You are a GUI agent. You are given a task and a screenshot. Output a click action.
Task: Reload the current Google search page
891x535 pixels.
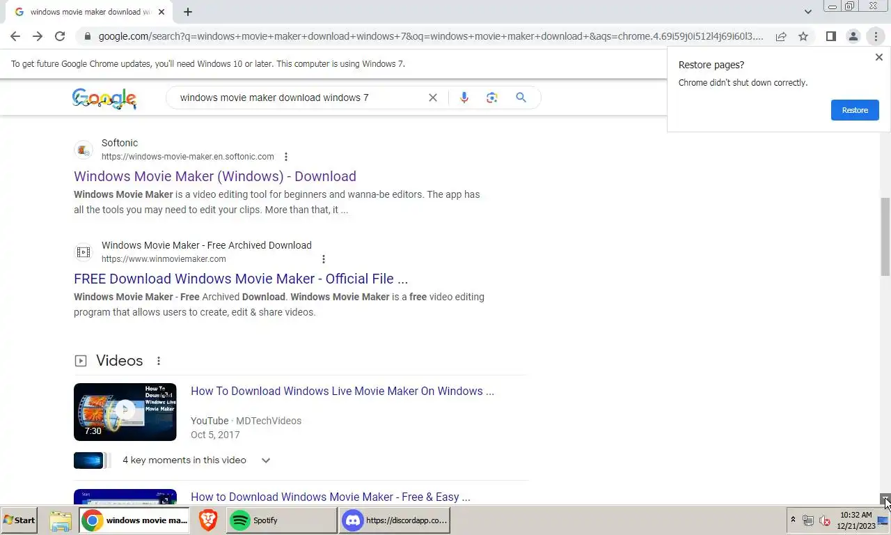pos(60,36)
